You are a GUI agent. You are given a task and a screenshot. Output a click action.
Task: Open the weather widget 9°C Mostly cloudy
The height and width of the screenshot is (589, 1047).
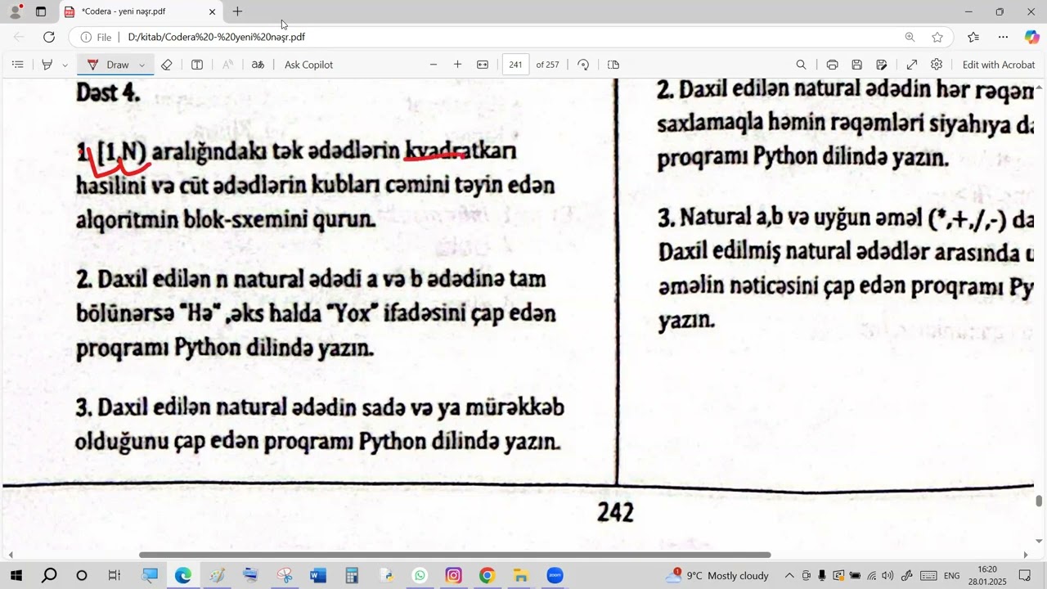pos(717,575)
